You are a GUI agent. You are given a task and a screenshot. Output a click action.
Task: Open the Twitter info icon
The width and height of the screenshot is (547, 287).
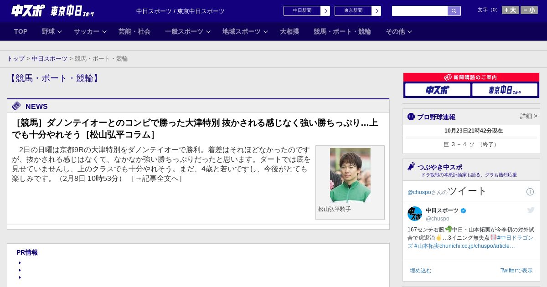pos(530,192)
